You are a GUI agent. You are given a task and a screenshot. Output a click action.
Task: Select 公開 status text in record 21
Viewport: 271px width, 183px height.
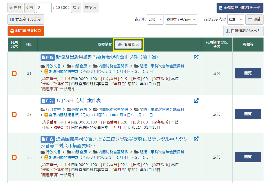[216, 73]
